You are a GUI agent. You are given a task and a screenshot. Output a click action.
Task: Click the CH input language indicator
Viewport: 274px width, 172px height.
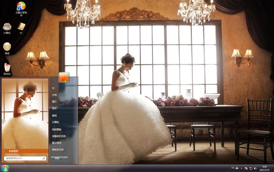(233, 168)
